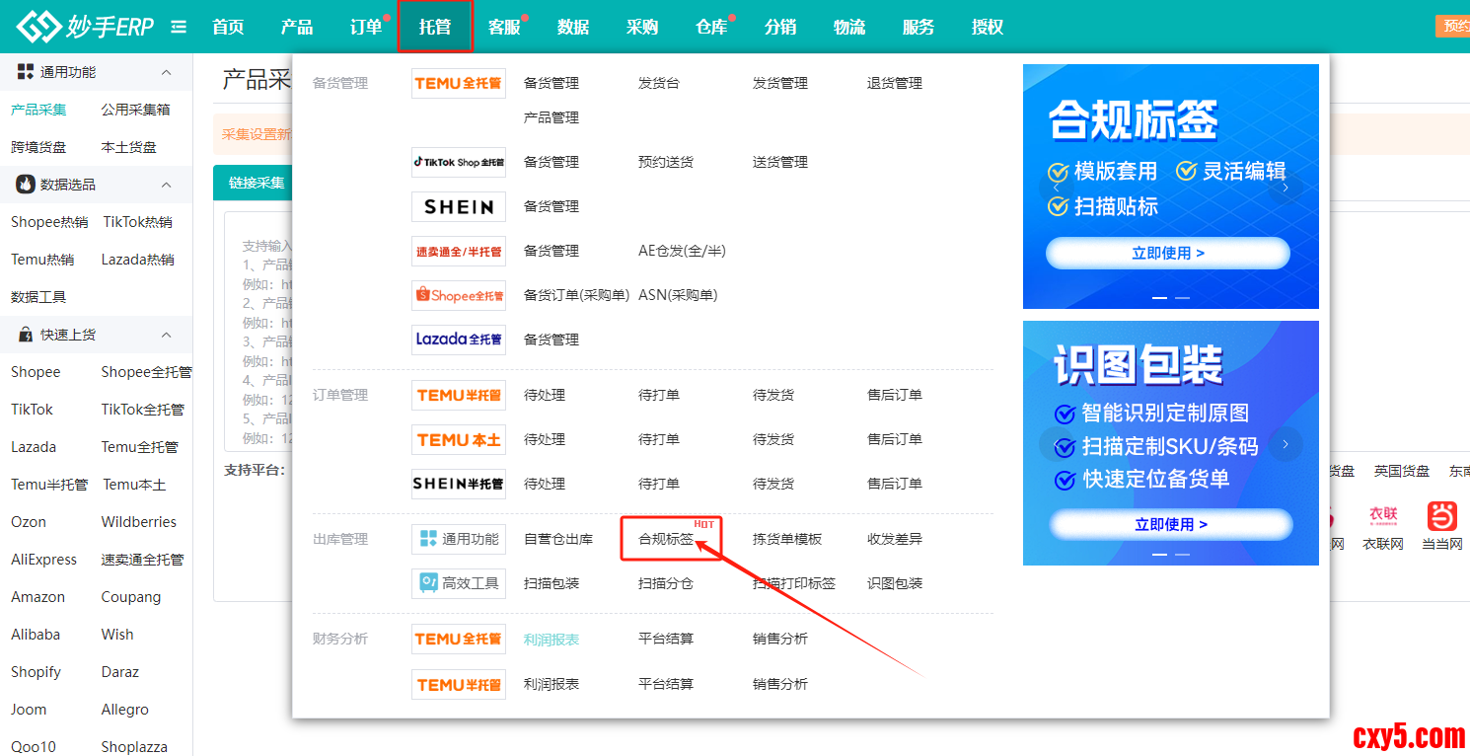This screenshot has width=1470, height=756.
Task: Go to next slide on 识图包装 banner
Action: tap(1286, 444)
